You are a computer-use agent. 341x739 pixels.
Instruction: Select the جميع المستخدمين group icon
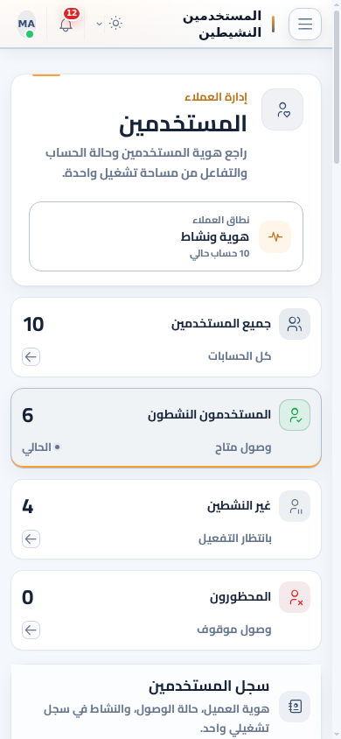[x=295, y=324]
